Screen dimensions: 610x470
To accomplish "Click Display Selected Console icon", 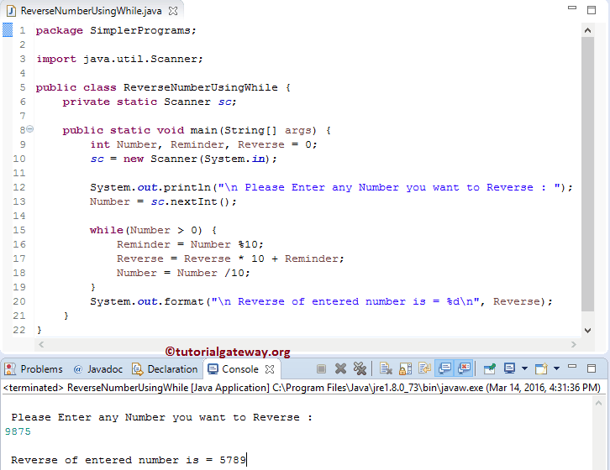I will (x=509, y=368).
